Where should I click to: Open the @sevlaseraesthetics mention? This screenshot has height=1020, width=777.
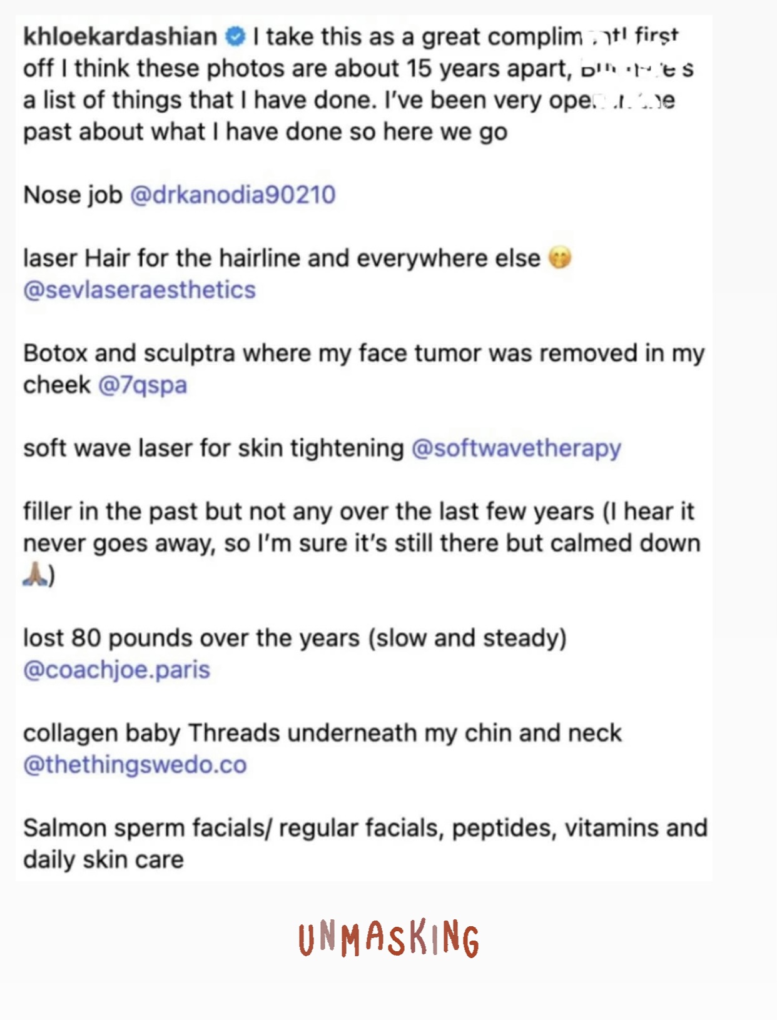click(140, 290)
